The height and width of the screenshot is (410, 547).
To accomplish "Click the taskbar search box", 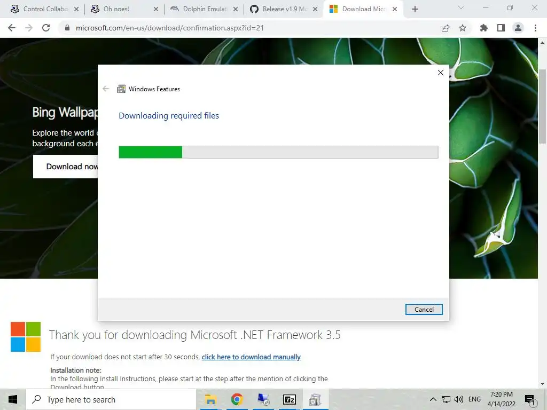I will (111, 399).
